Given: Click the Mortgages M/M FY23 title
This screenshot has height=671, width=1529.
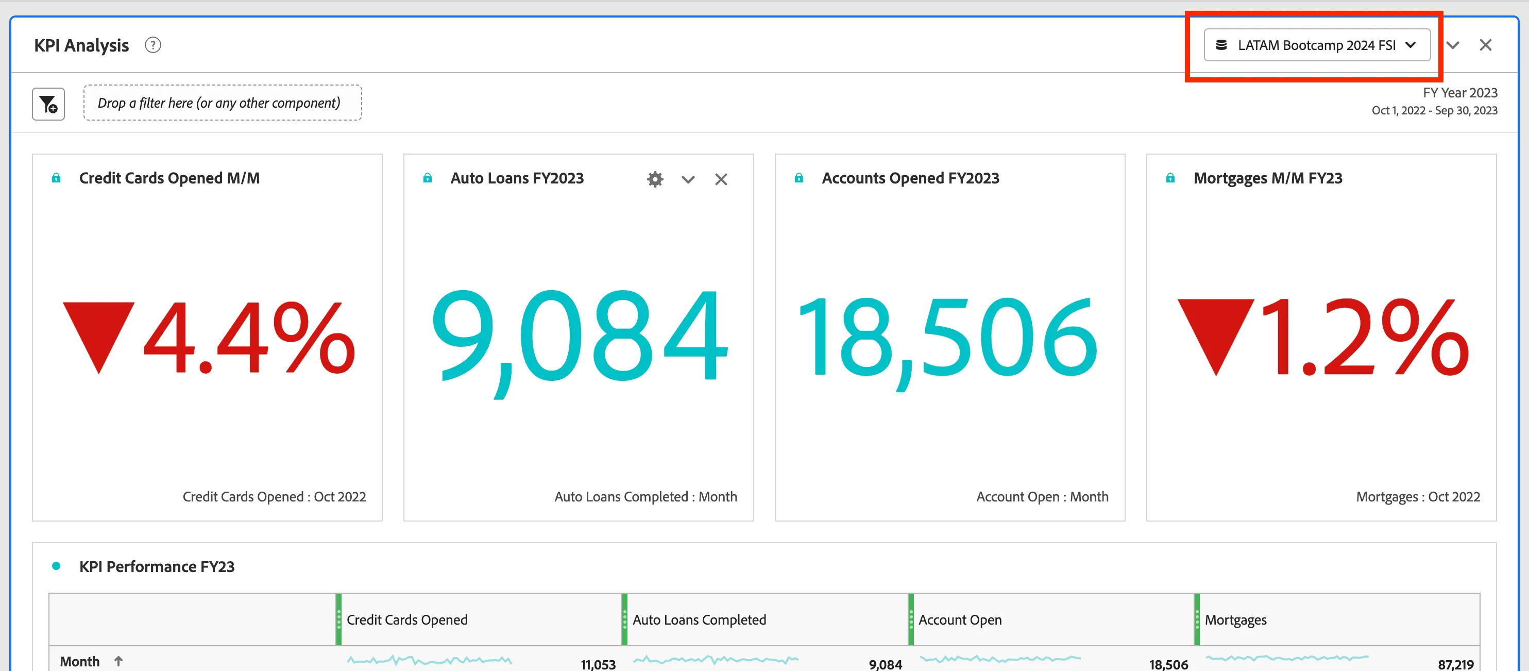Looking at the screenshot, I should [x=1268, y=178].
